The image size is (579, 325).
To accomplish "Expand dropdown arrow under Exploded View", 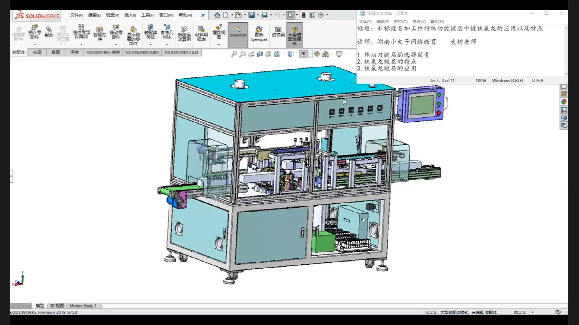I will [x=219, y=45].
